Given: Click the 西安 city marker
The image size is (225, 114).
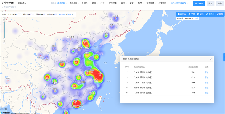Looking at the screenshot, I should 62,64.
